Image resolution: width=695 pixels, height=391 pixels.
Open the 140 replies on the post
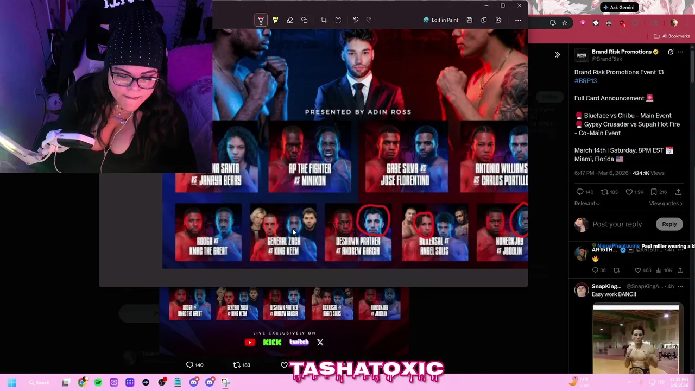[x=585, y=192]
